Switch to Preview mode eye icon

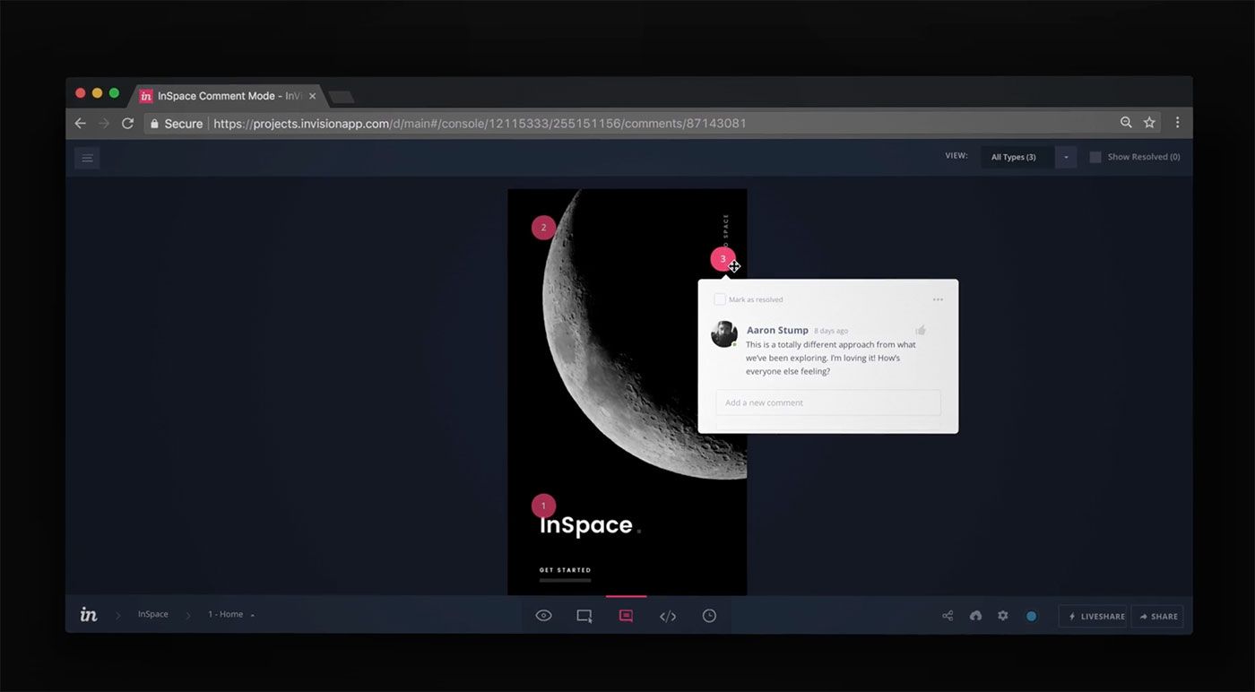pyautogui.click(x=543, y=616)
